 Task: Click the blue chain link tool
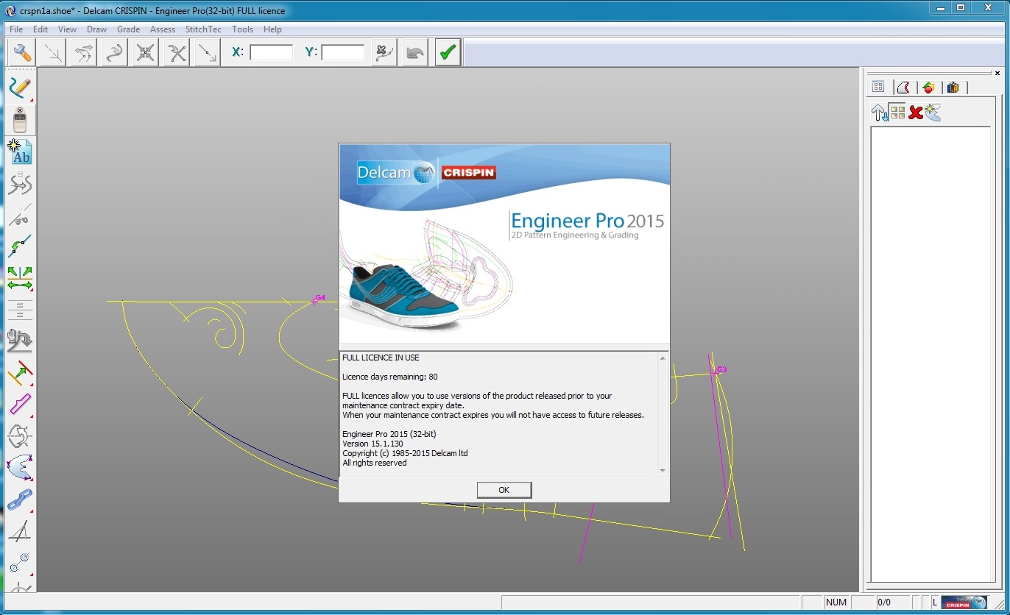[x=20, y=499]
